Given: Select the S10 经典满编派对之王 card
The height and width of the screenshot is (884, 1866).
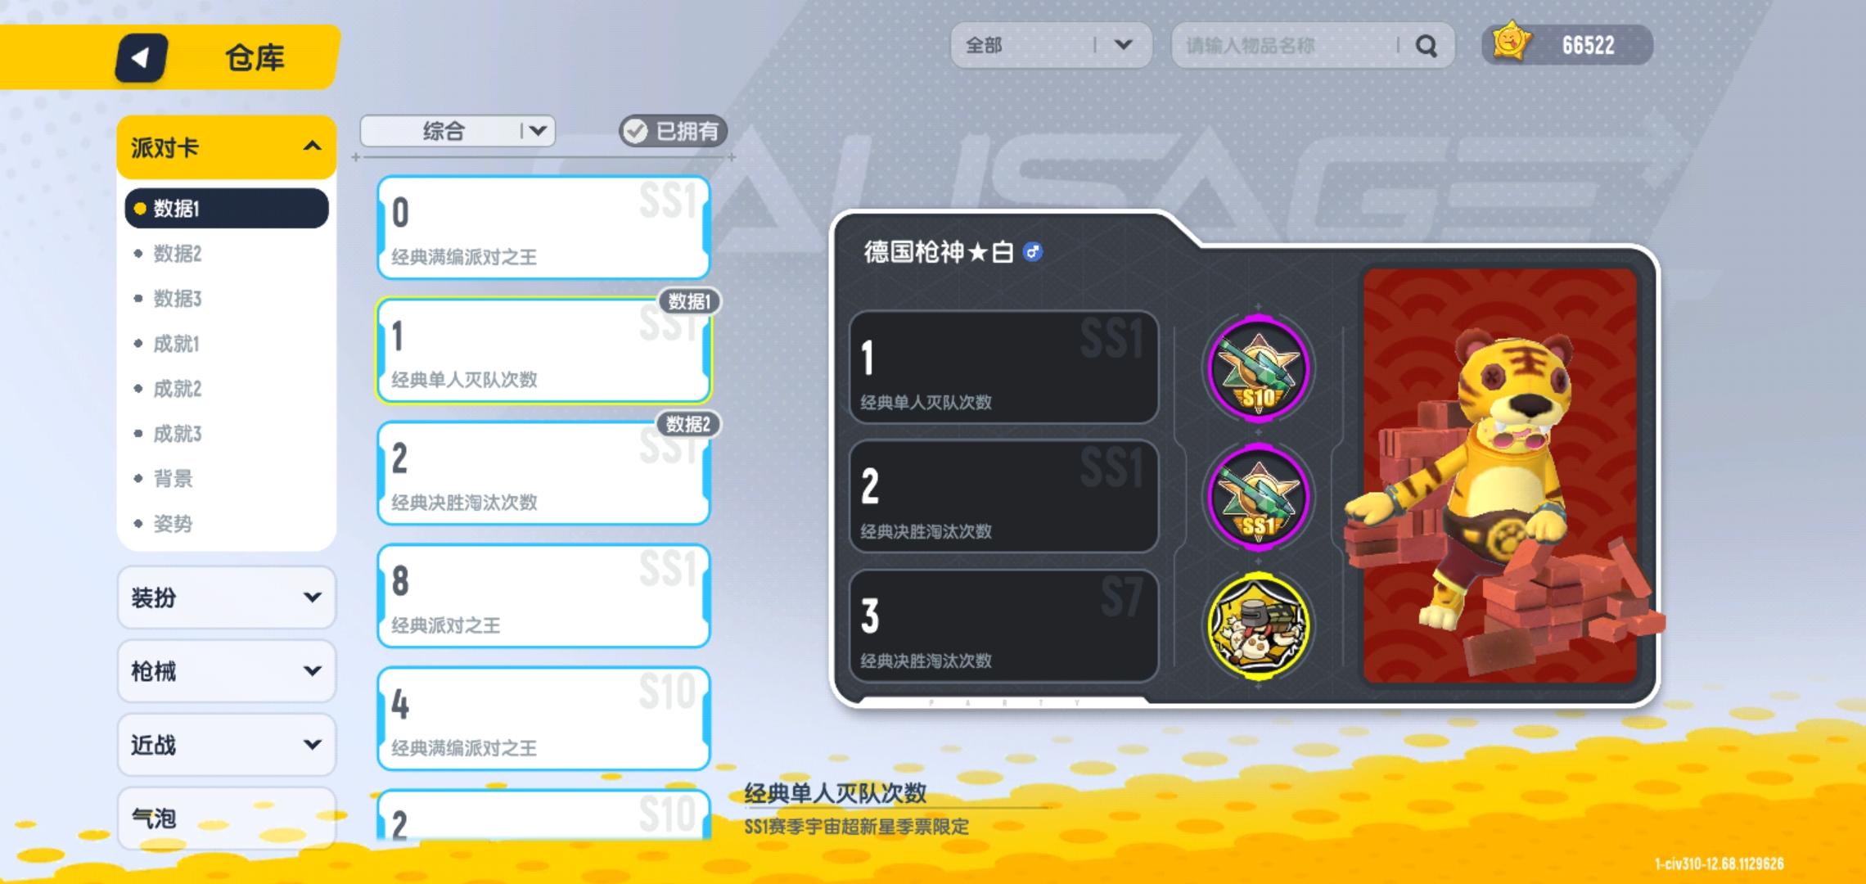Looking at the screenshot, I should 543,719.
